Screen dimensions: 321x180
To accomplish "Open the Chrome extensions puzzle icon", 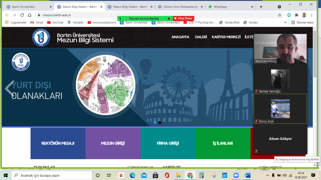I will [x=297, y=15].
